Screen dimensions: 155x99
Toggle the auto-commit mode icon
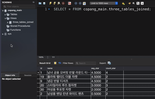[84, 3]
